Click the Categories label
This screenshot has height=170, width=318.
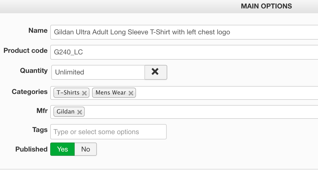pos(30,92)
